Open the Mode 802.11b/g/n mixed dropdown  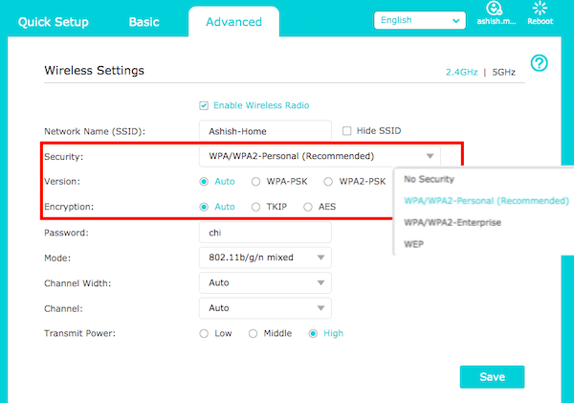click(x=265, y=257)
